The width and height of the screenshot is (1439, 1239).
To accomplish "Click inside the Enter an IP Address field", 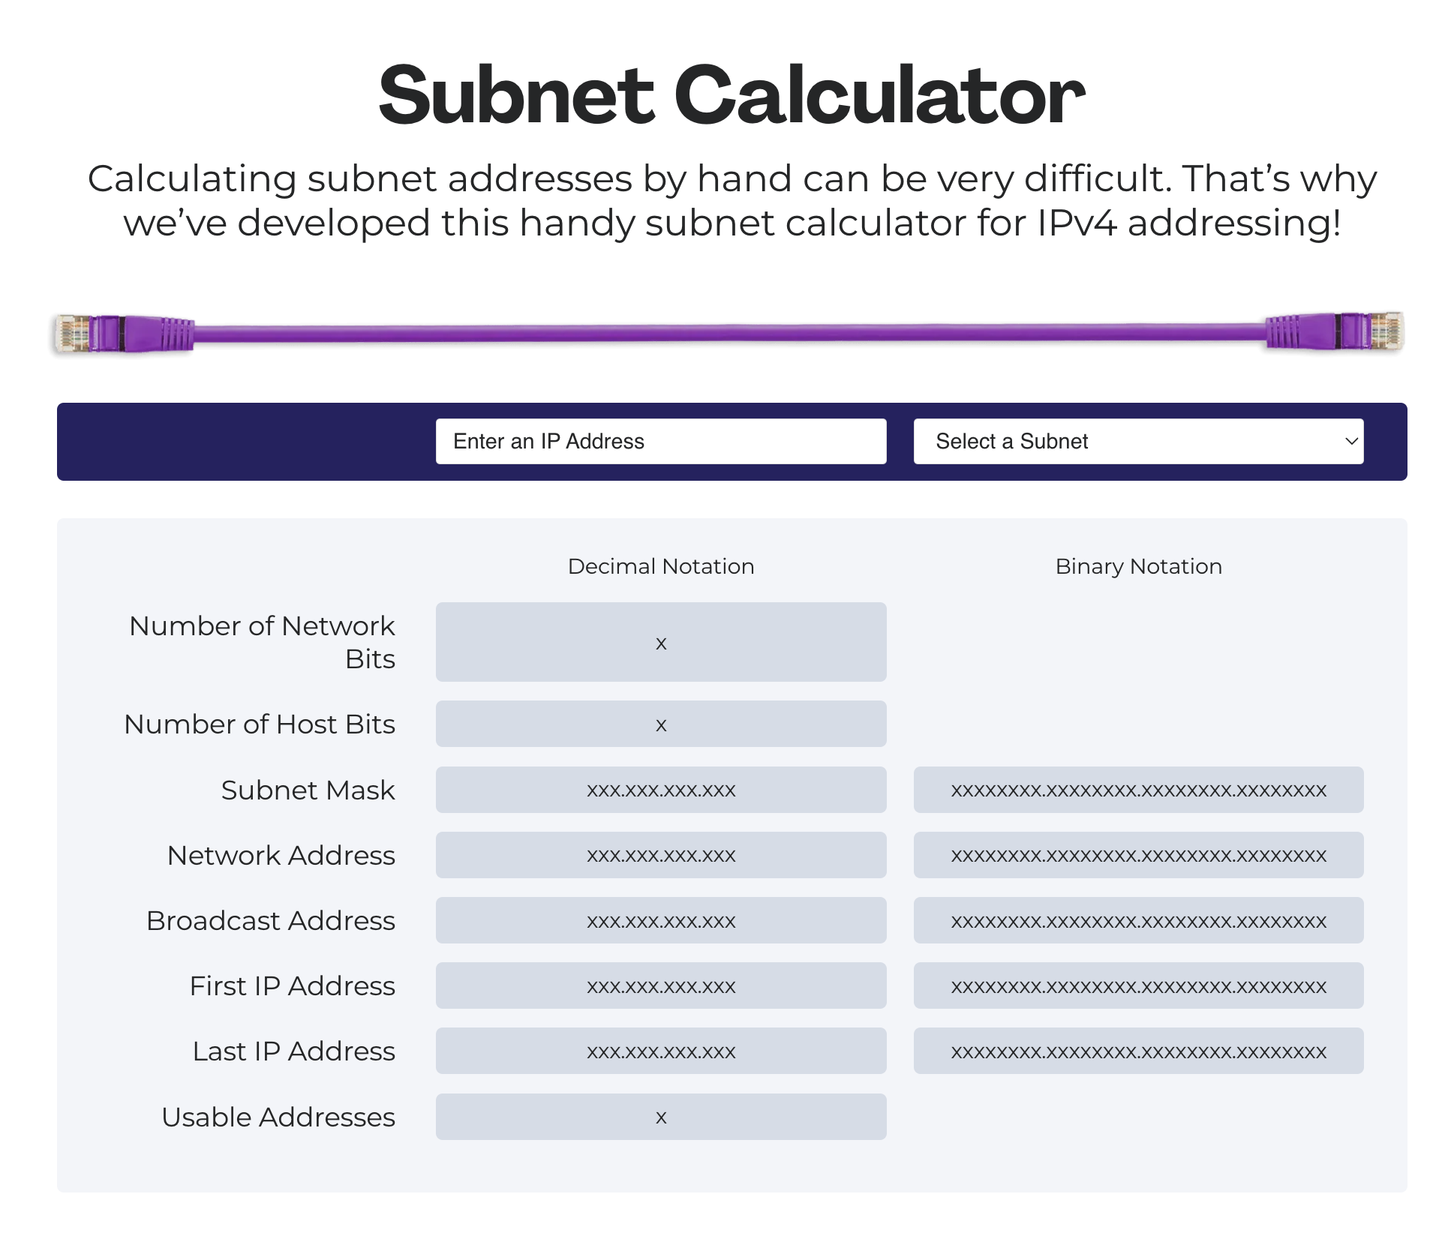I will tap(660, 442).
